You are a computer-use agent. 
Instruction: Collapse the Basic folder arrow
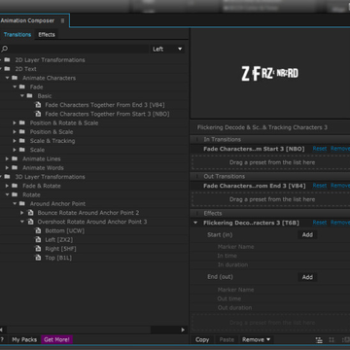click(x=22, y=96)
